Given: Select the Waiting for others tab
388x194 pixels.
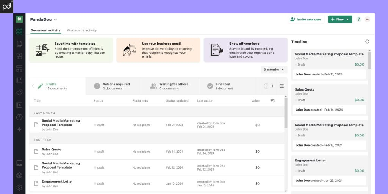Looking at the screenshot, I should pyautogui.click(x=170, y=86).
